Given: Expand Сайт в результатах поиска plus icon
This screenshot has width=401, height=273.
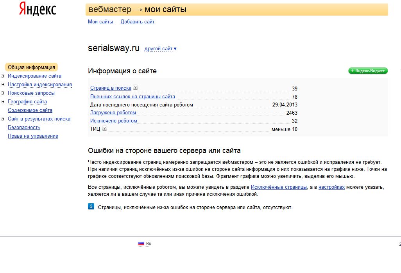Looking at the screenshot, I should click(x=3, y=119).
